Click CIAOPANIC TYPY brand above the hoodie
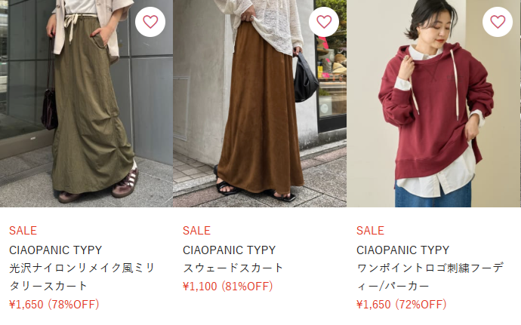 [403, 250]
